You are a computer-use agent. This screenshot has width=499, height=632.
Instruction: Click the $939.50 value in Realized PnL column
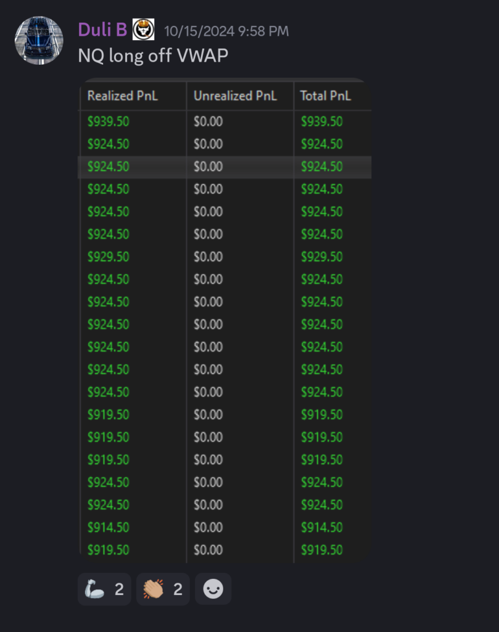(x=108, y=122)
